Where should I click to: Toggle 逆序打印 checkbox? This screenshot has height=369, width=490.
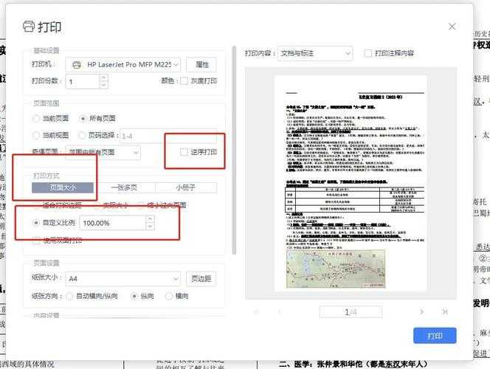[184, 152]
